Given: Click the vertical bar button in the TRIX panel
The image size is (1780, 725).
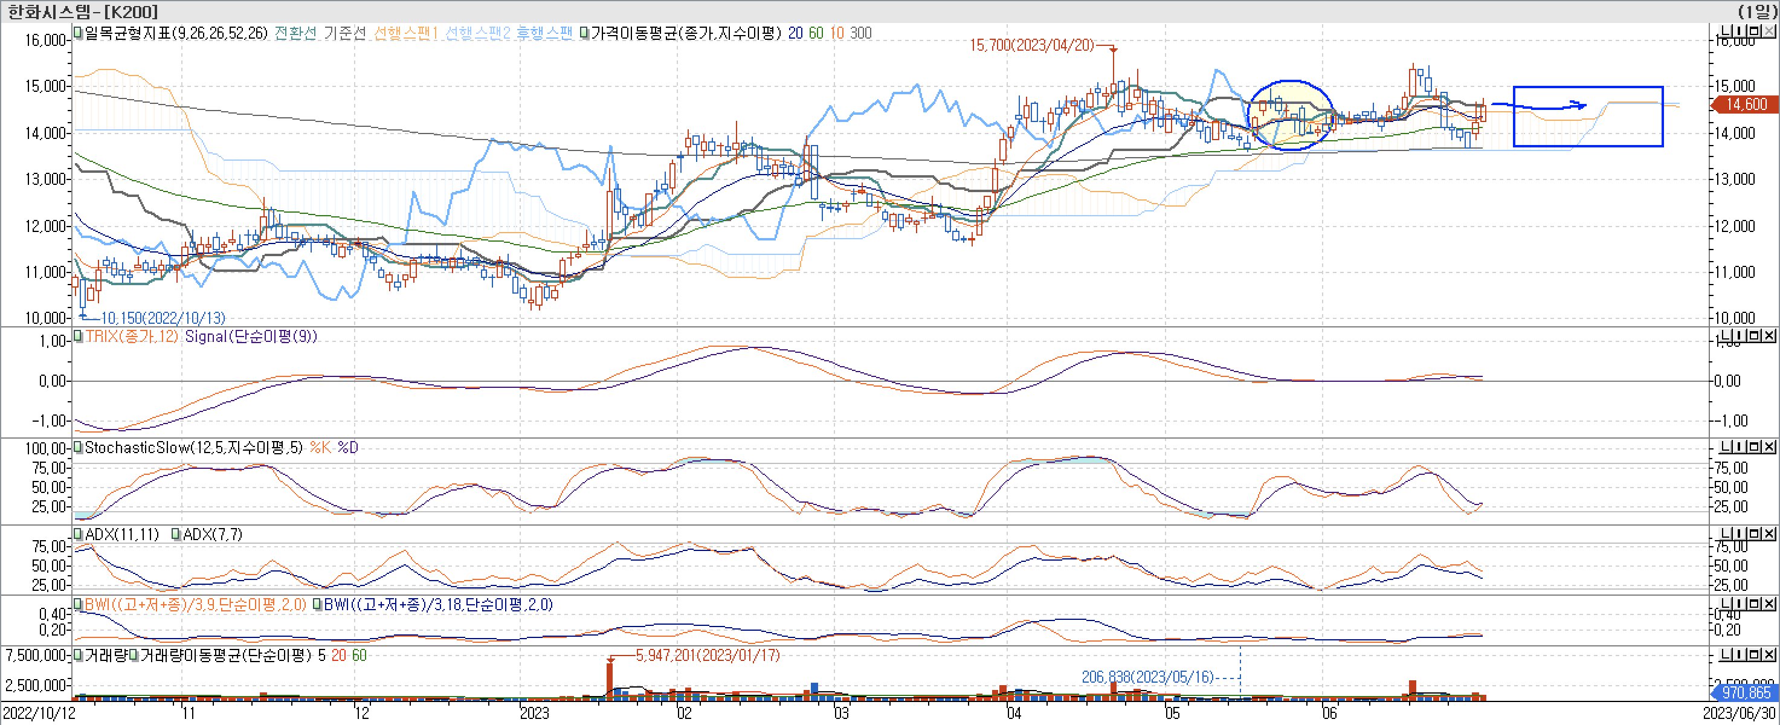Looking at the screenshot, I should 1741,335.
